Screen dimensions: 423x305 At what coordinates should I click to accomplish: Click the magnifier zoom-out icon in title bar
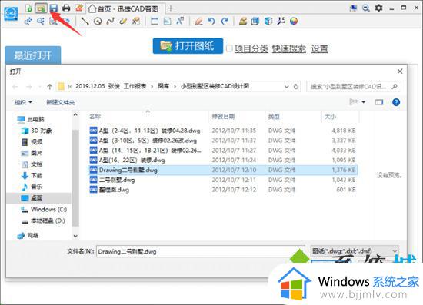pos(366,8)
